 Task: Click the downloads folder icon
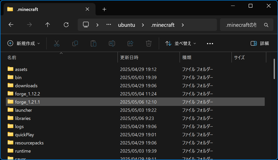pos(10,85)
